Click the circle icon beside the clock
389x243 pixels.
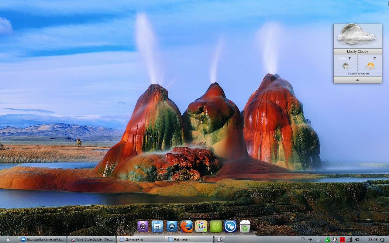[382, 240]
